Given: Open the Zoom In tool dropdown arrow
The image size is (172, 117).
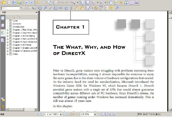Looking at the screenshot, I should [x=78, y=3].
